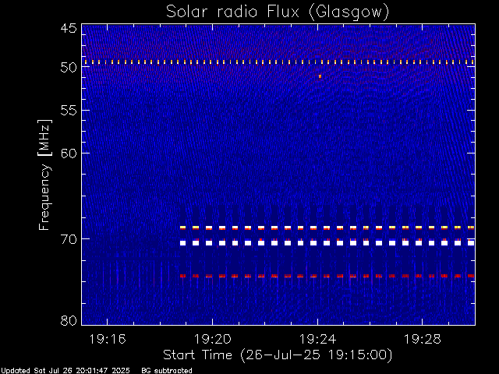The width and height of the screenshot is (499, 374).
Task: Click the isolated orange spot below 50 MHz
Action: [x=320, y=76]
